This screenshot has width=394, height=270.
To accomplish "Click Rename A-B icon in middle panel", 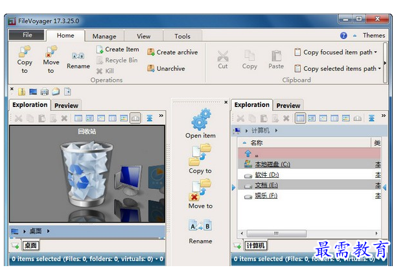I will (200, 225).
